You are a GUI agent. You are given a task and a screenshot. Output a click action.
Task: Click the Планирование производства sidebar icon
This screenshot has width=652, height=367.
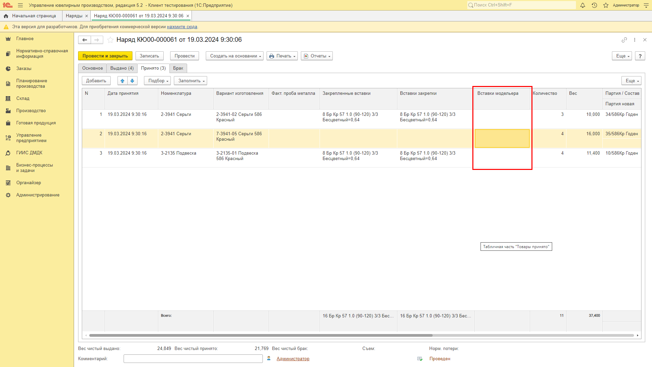[8, 84]
